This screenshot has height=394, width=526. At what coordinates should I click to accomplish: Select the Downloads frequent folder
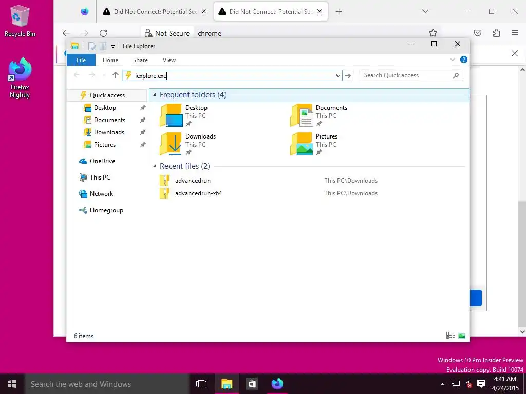[x=188, y=144]
